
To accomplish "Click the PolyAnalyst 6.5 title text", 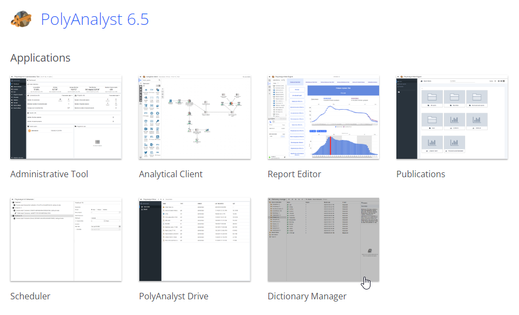I will tap(95, 19).
